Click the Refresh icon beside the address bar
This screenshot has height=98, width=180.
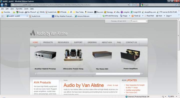(135, 5)
